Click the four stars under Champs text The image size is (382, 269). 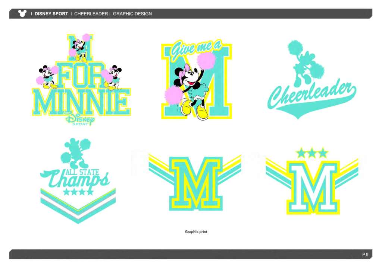click(x=78, y=192)
